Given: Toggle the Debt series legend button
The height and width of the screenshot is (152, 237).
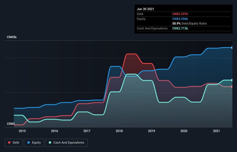Looking at the screenshot, I should click(14, 143).
